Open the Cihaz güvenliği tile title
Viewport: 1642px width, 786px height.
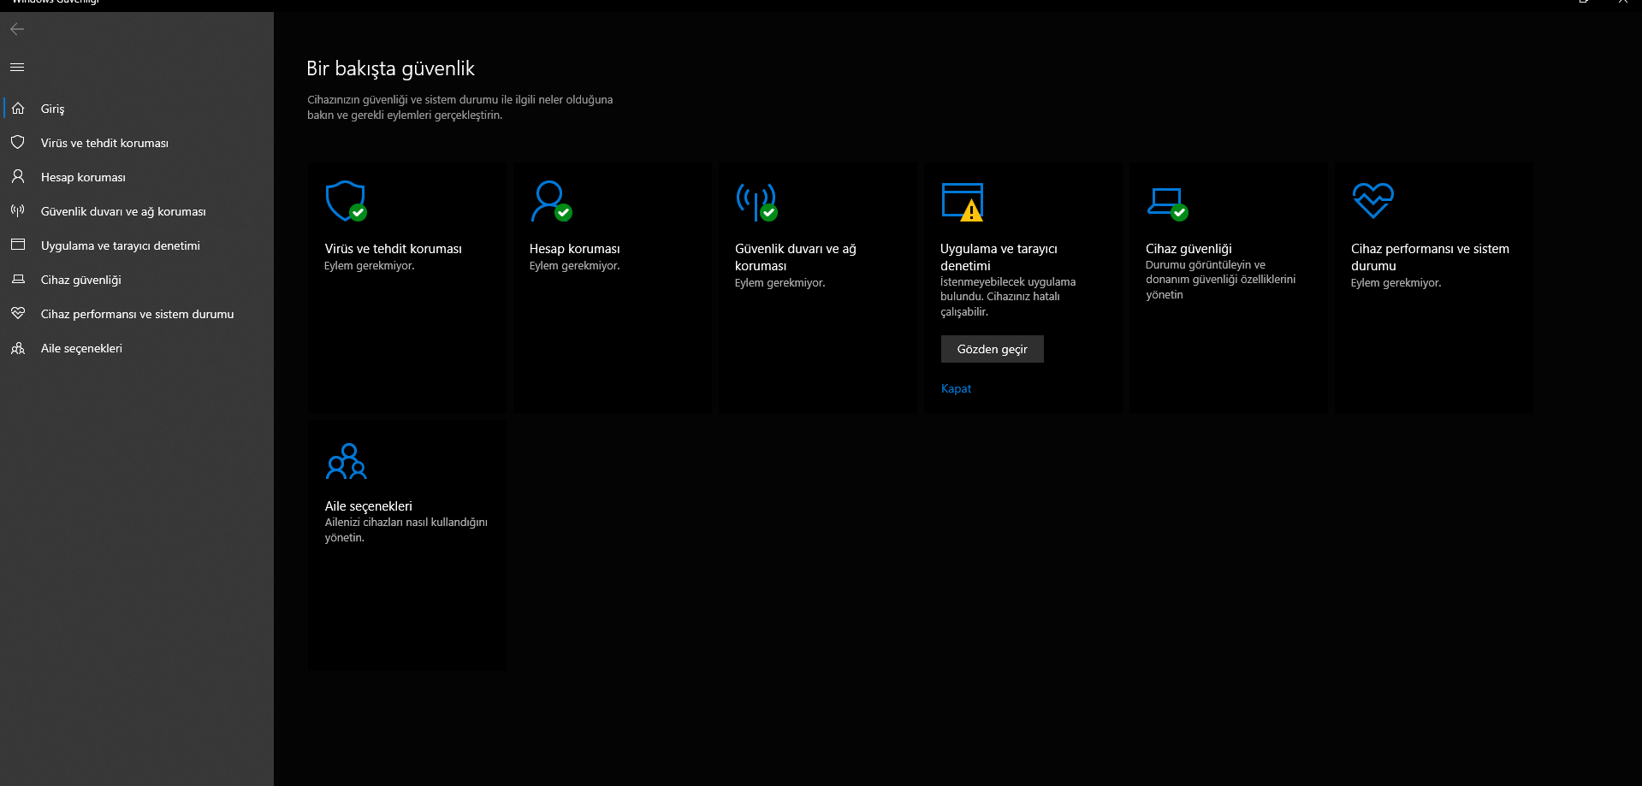(1189, 249)
